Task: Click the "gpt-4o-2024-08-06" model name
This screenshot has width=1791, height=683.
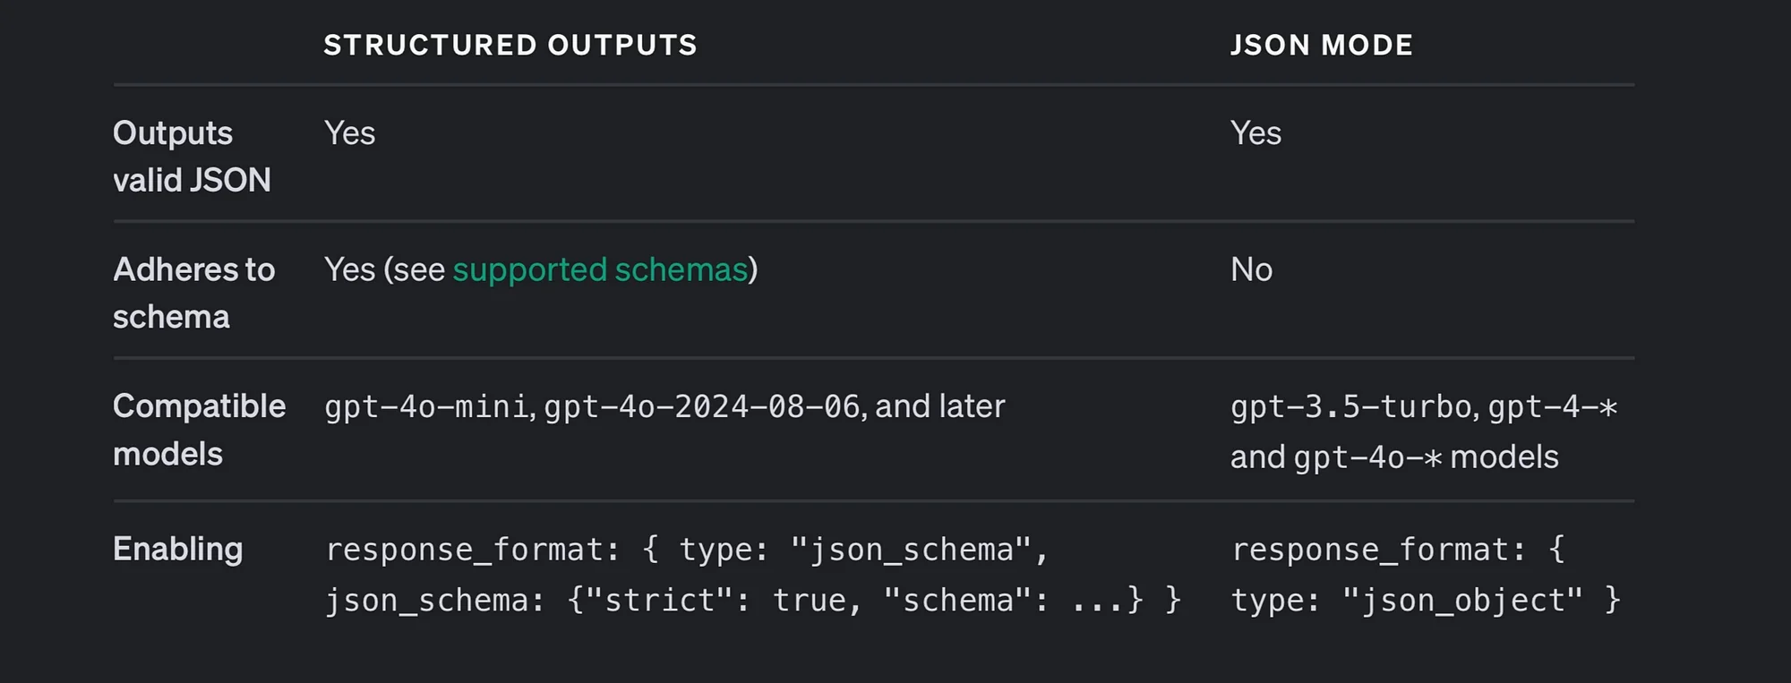Action: pyautogui.click(x=702, y=407)
